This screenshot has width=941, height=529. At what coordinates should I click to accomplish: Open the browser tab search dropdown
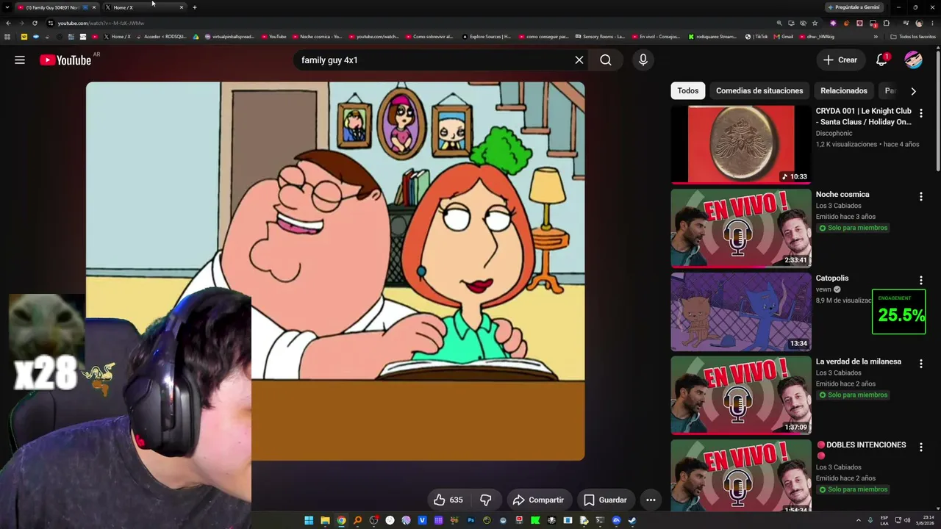(x=7, y=7)
